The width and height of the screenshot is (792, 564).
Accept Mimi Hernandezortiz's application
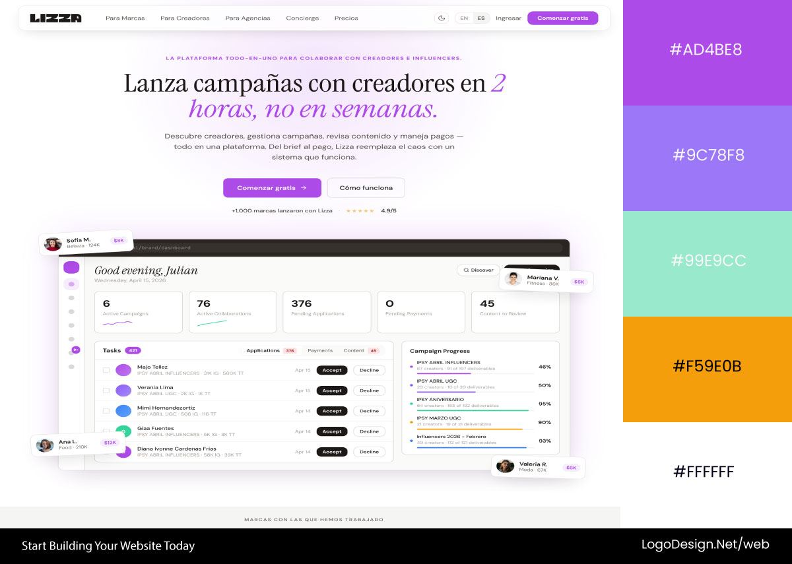coord(332,411)
